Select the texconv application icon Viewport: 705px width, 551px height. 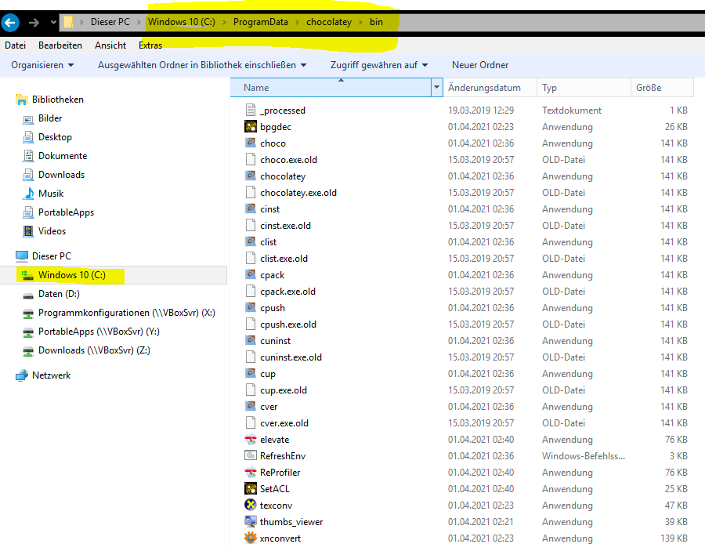tap(251, 505)
